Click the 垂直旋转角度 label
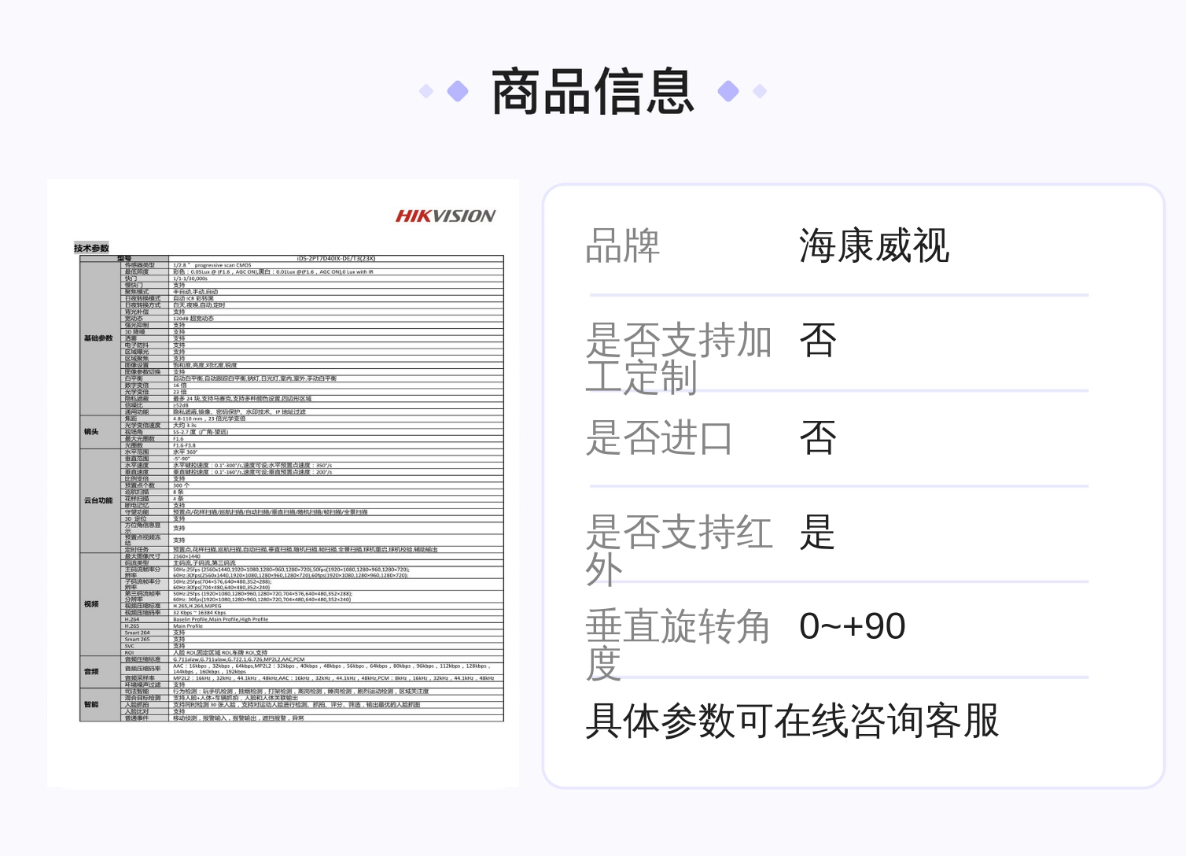This screenshot has width=1186, height=856. point(678,644)
